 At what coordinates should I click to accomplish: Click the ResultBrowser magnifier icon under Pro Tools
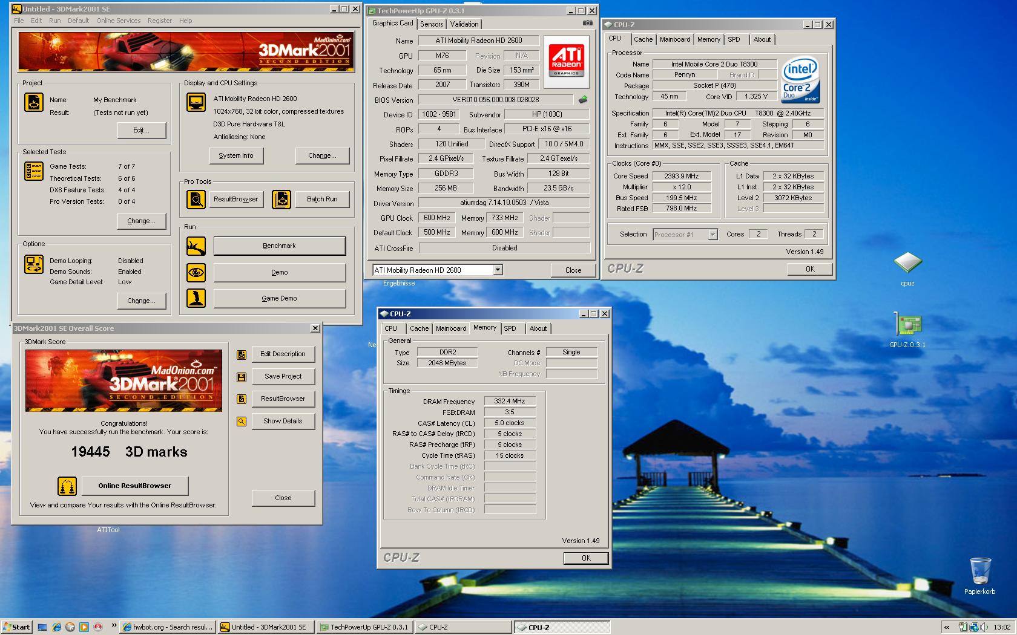196,199
